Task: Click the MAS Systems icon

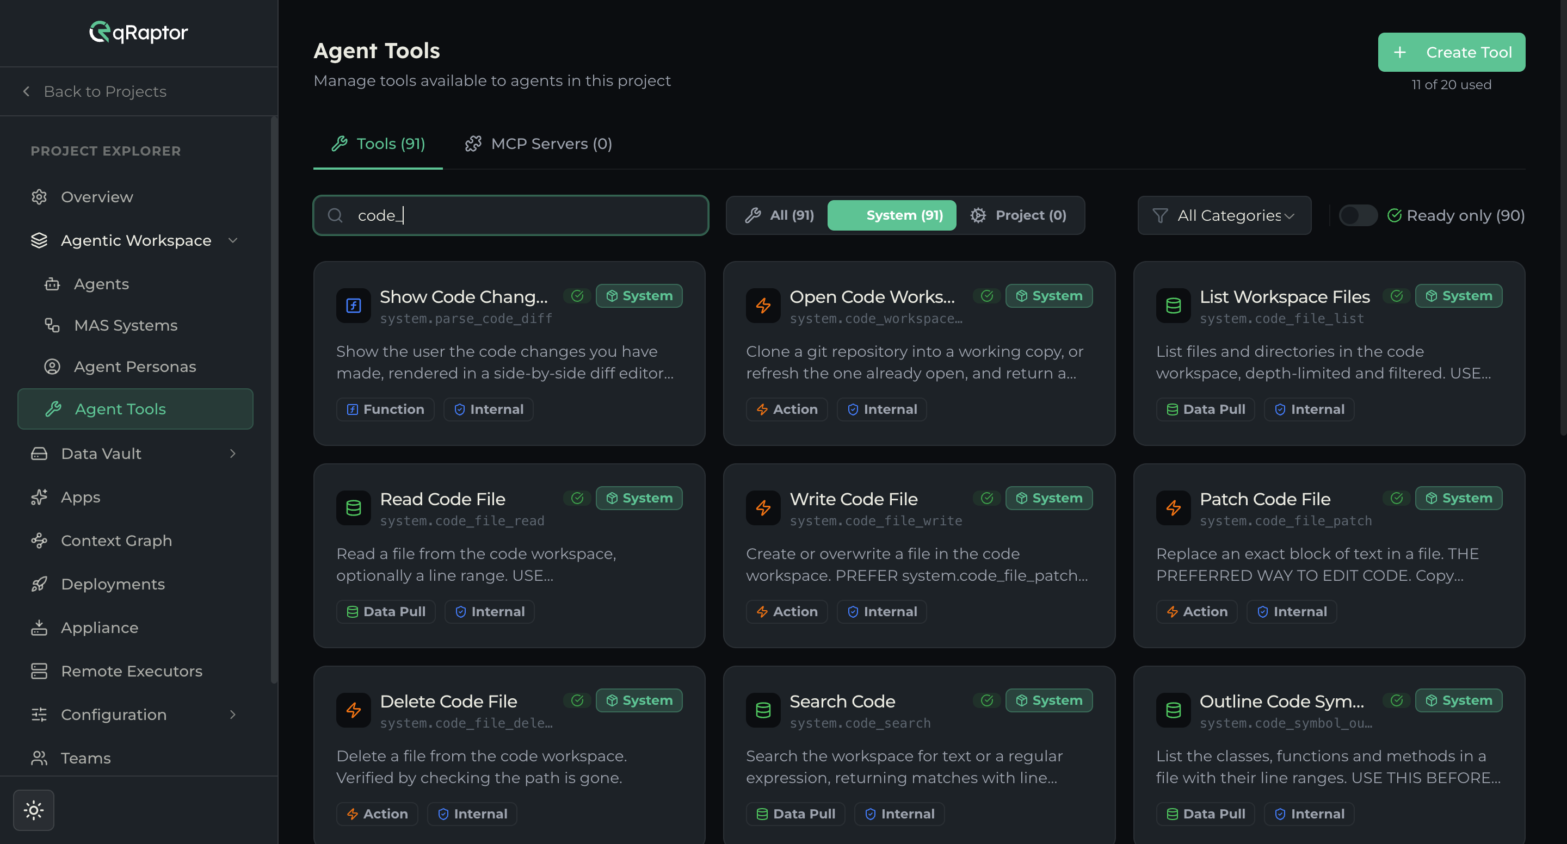Action: [x=52, y=325]
